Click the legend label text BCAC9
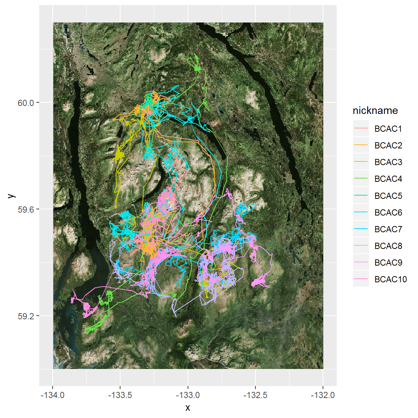418x418 pixels. 388,263
